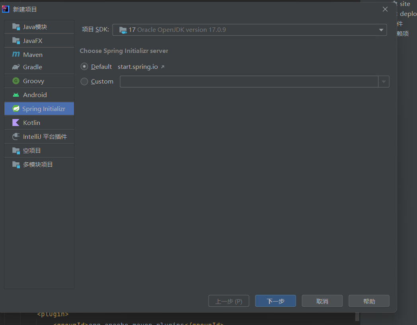Choose Maven project type
This screenshot has height=325, width=417.
pos(39,54)
